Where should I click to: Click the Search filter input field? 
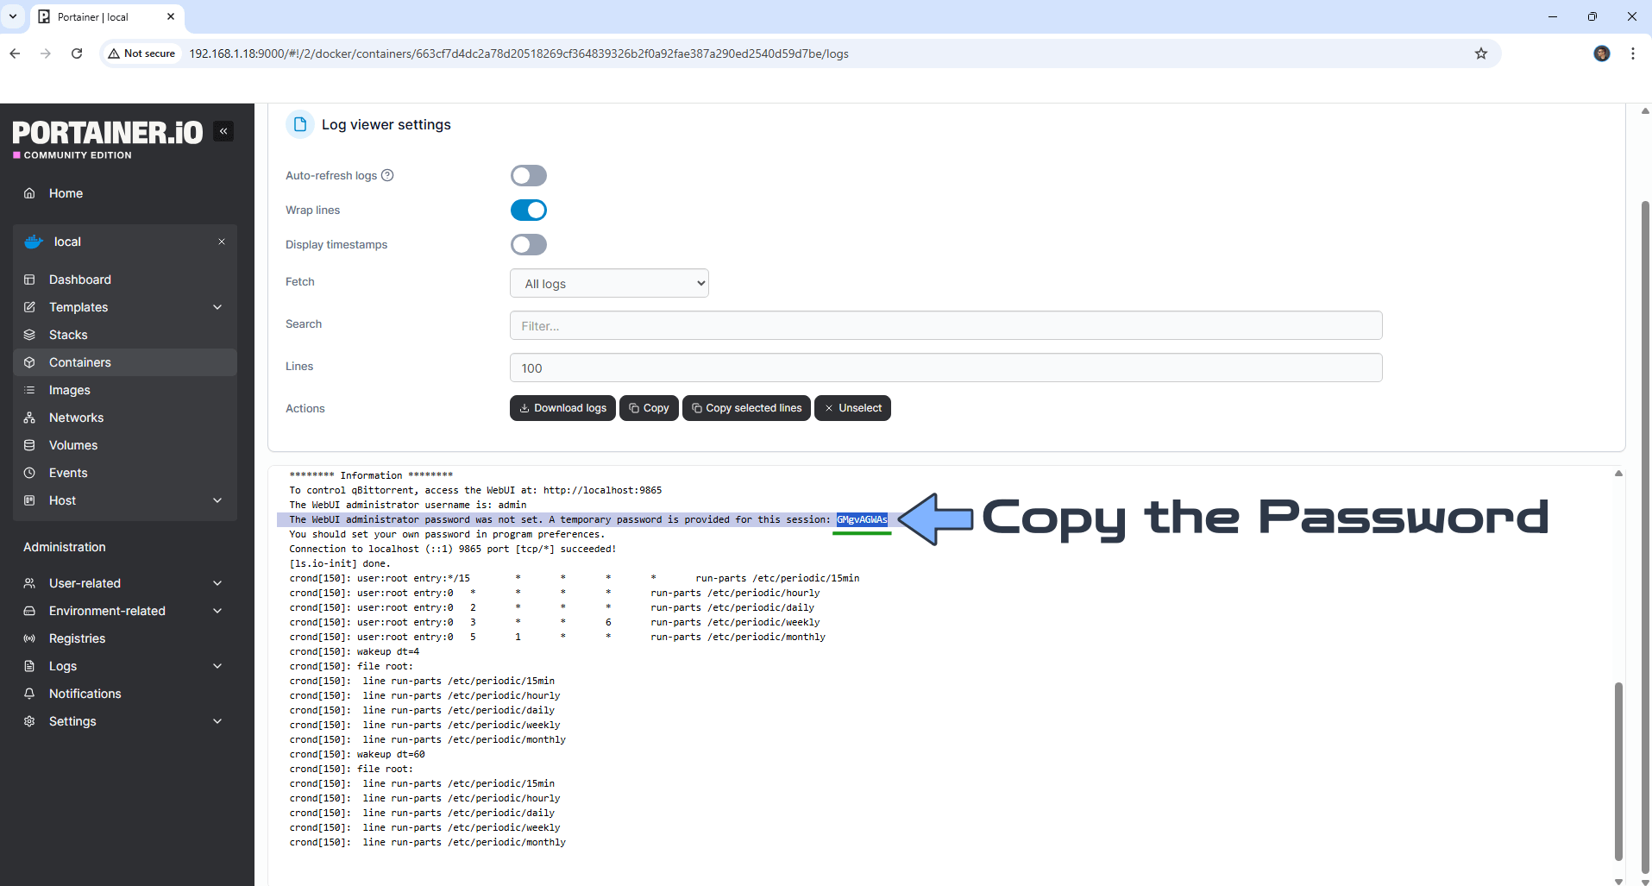pos(945,326)
